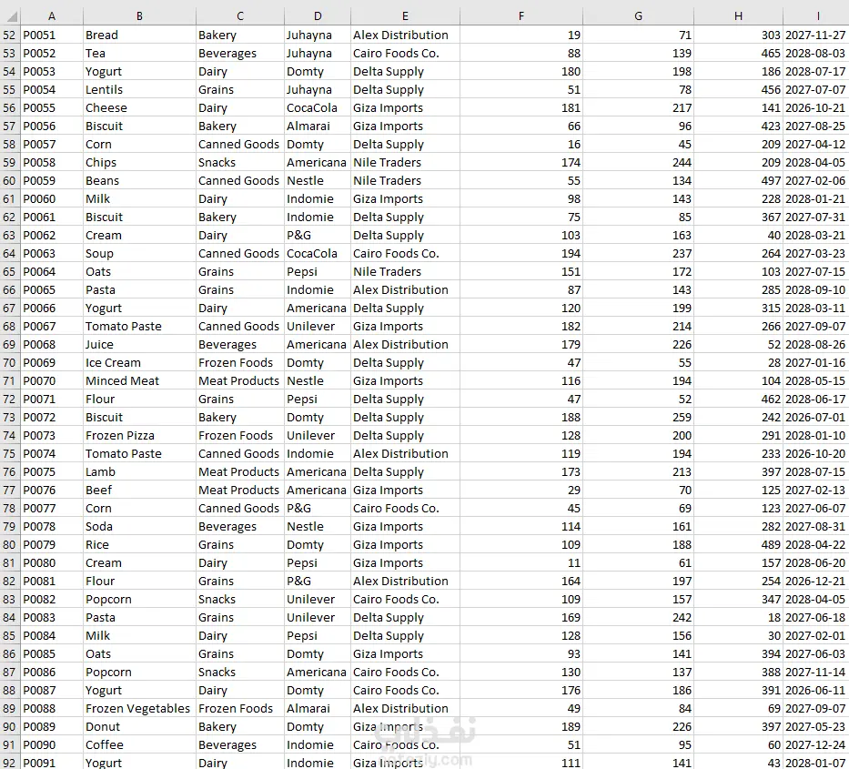Click the Rice product cell
Image resolution: width=849 pixels, height=769 pixels.
(140, 545)
